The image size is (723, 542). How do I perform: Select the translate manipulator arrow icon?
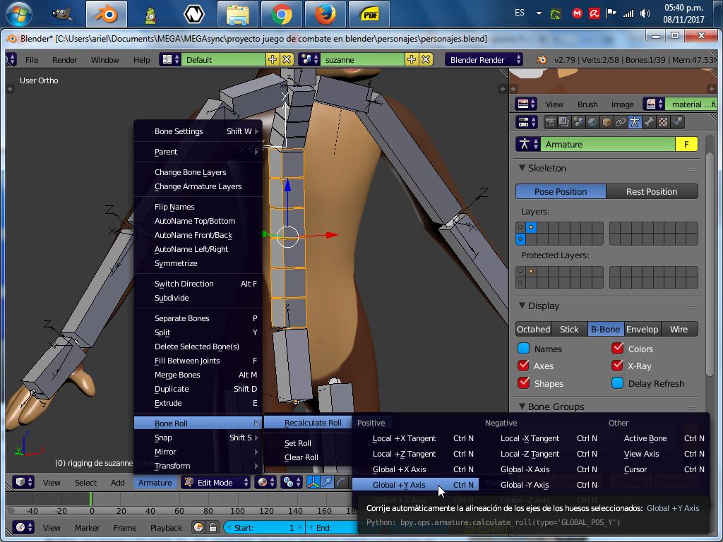tap(327, 483)
